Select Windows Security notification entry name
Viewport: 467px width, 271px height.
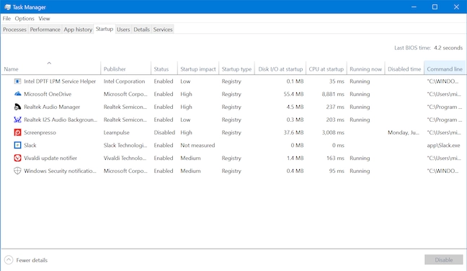tap(60, 171)
